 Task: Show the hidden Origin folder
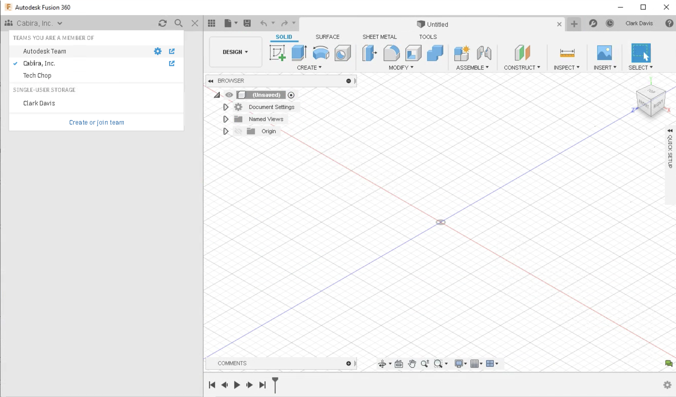point(238,131)
